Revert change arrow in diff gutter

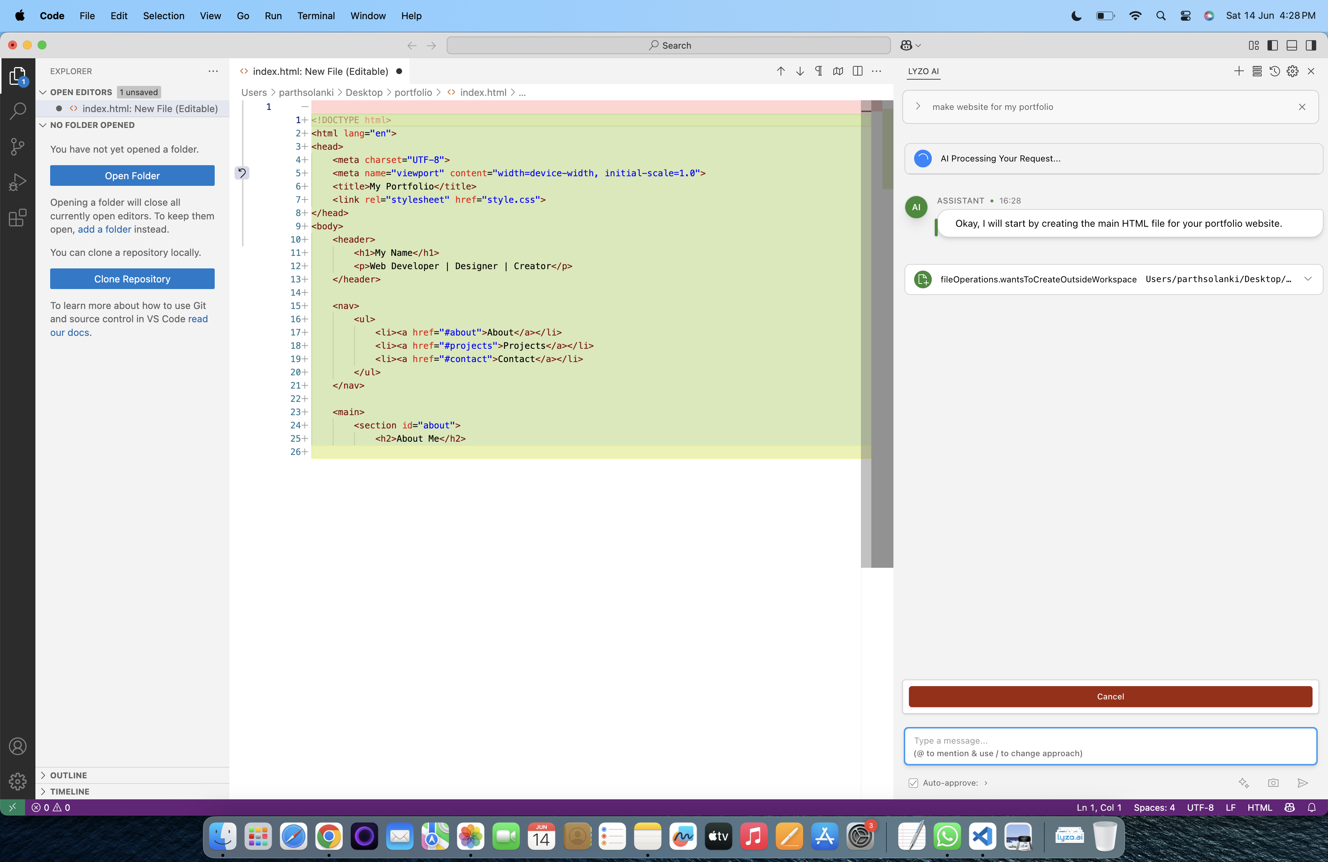pyautogui.click(x=242, y=173)
